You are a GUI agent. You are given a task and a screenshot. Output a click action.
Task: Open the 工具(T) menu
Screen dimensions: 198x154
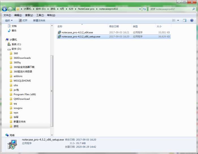[x=40, y=15]
